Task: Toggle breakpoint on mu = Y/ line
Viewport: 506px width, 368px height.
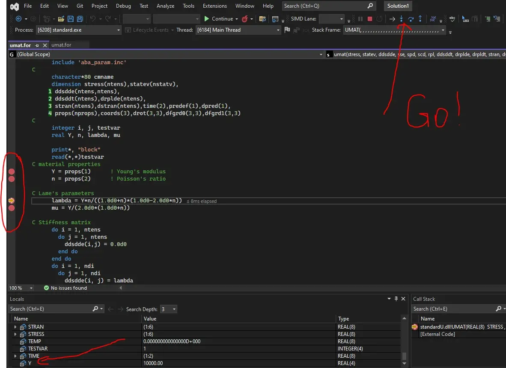Action: point(12,208)
